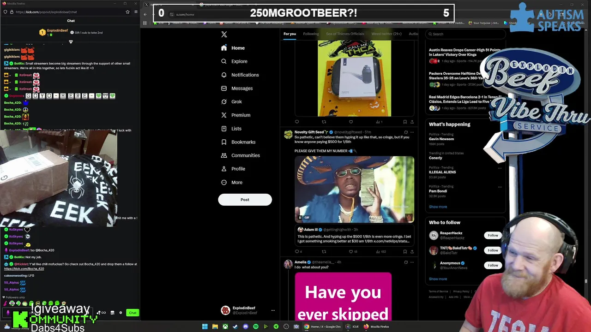591x332 pixels.
Task: Open Novelty Gift Seed profile avatar
Action: (x=288, y=134)
